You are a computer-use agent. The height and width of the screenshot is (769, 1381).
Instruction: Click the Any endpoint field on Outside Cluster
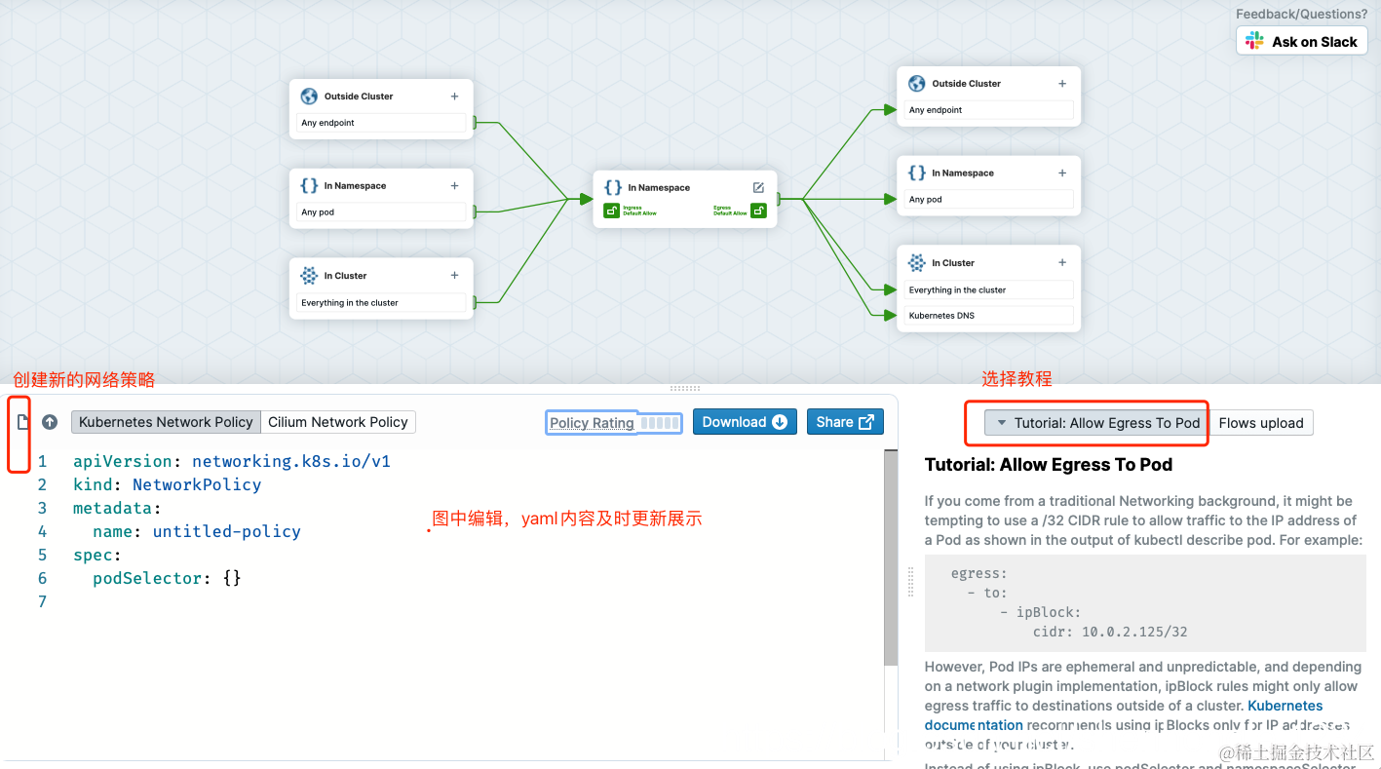(381, 122)
